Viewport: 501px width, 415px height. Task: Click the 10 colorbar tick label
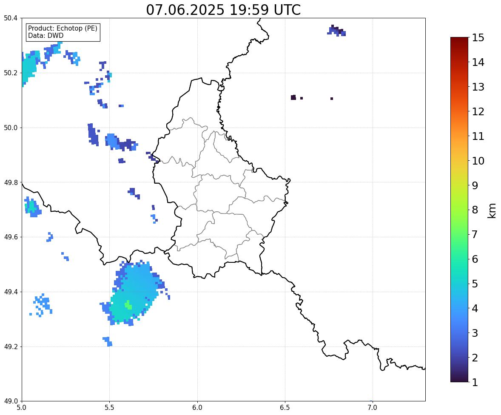click(x=478, y=161)
